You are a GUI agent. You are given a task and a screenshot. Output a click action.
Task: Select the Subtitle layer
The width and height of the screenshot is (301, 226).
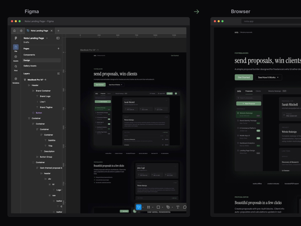pos(52,140)
